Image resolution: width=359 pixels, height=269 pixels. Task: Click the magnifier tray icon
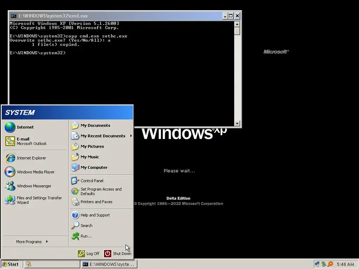point(330,264)
